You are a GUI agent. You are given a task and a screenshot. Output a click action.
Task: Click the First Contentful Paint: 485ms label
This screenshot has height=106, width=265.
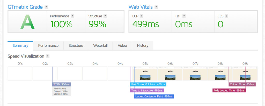[148, 84]
